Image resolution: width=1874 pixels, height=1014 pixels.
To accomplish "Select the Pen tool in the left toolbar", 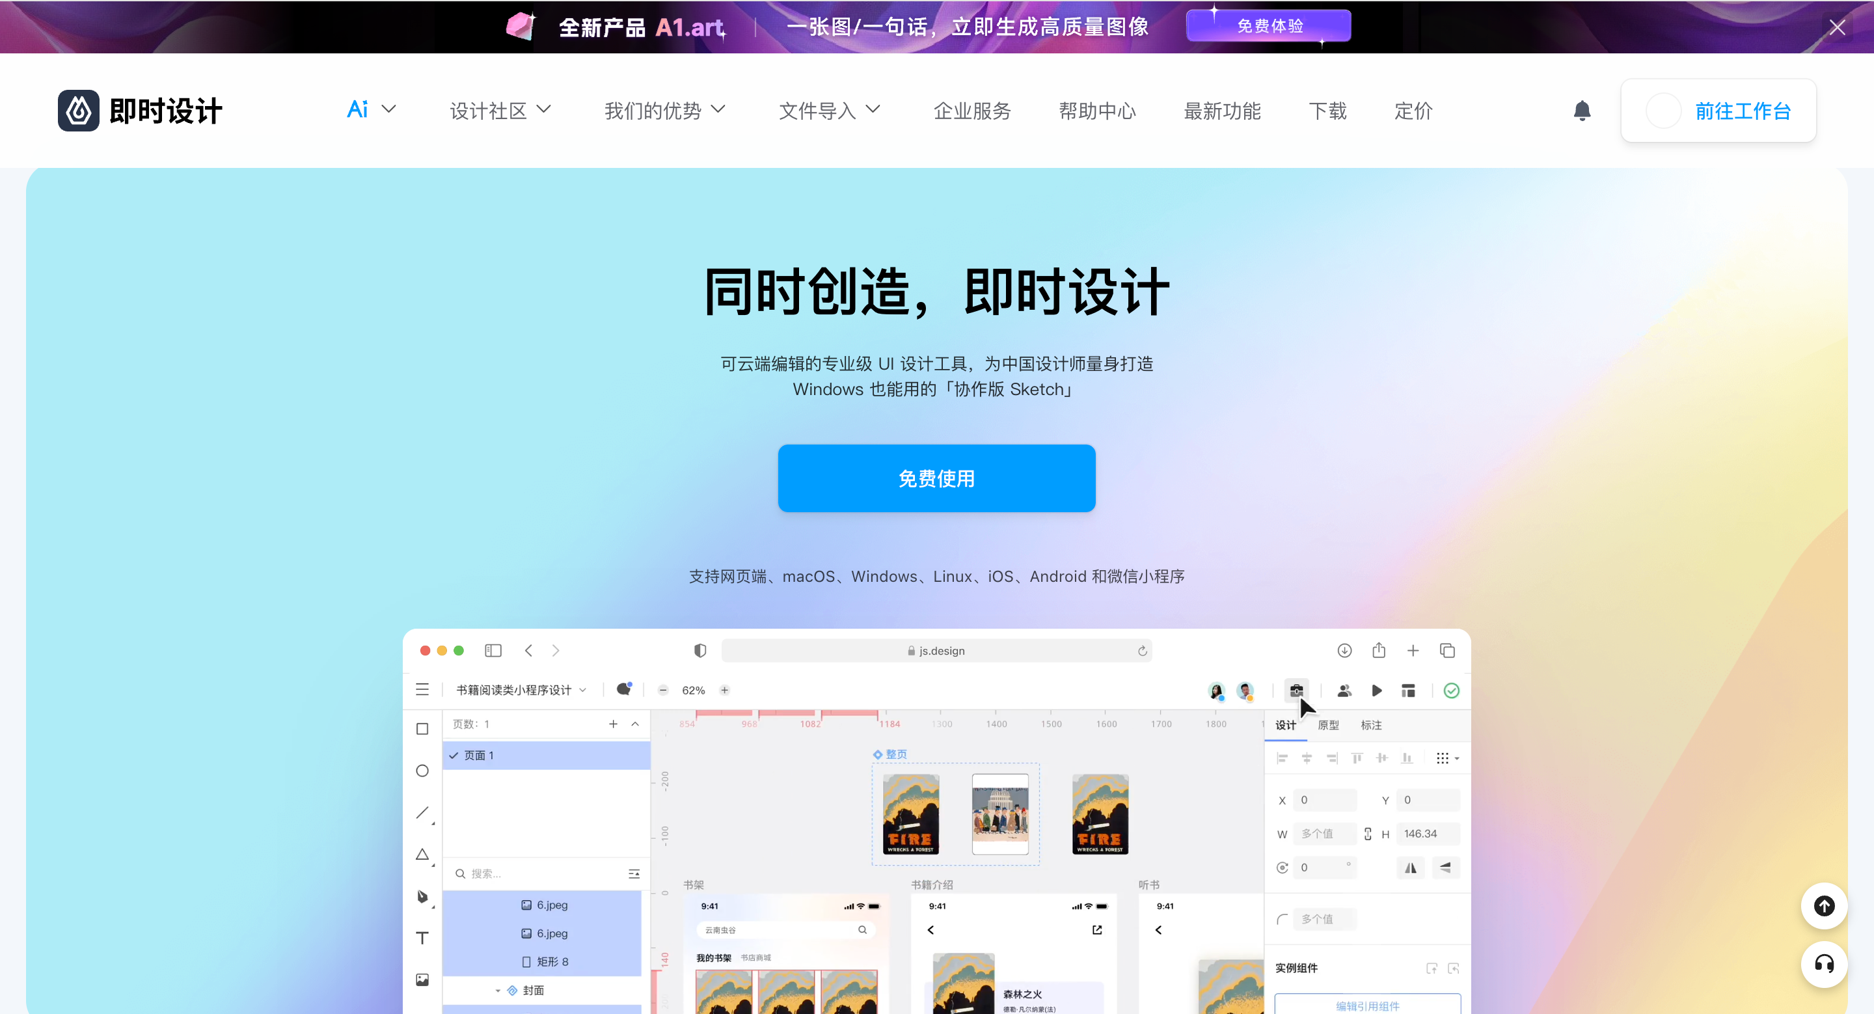I will tap(422, 896).
